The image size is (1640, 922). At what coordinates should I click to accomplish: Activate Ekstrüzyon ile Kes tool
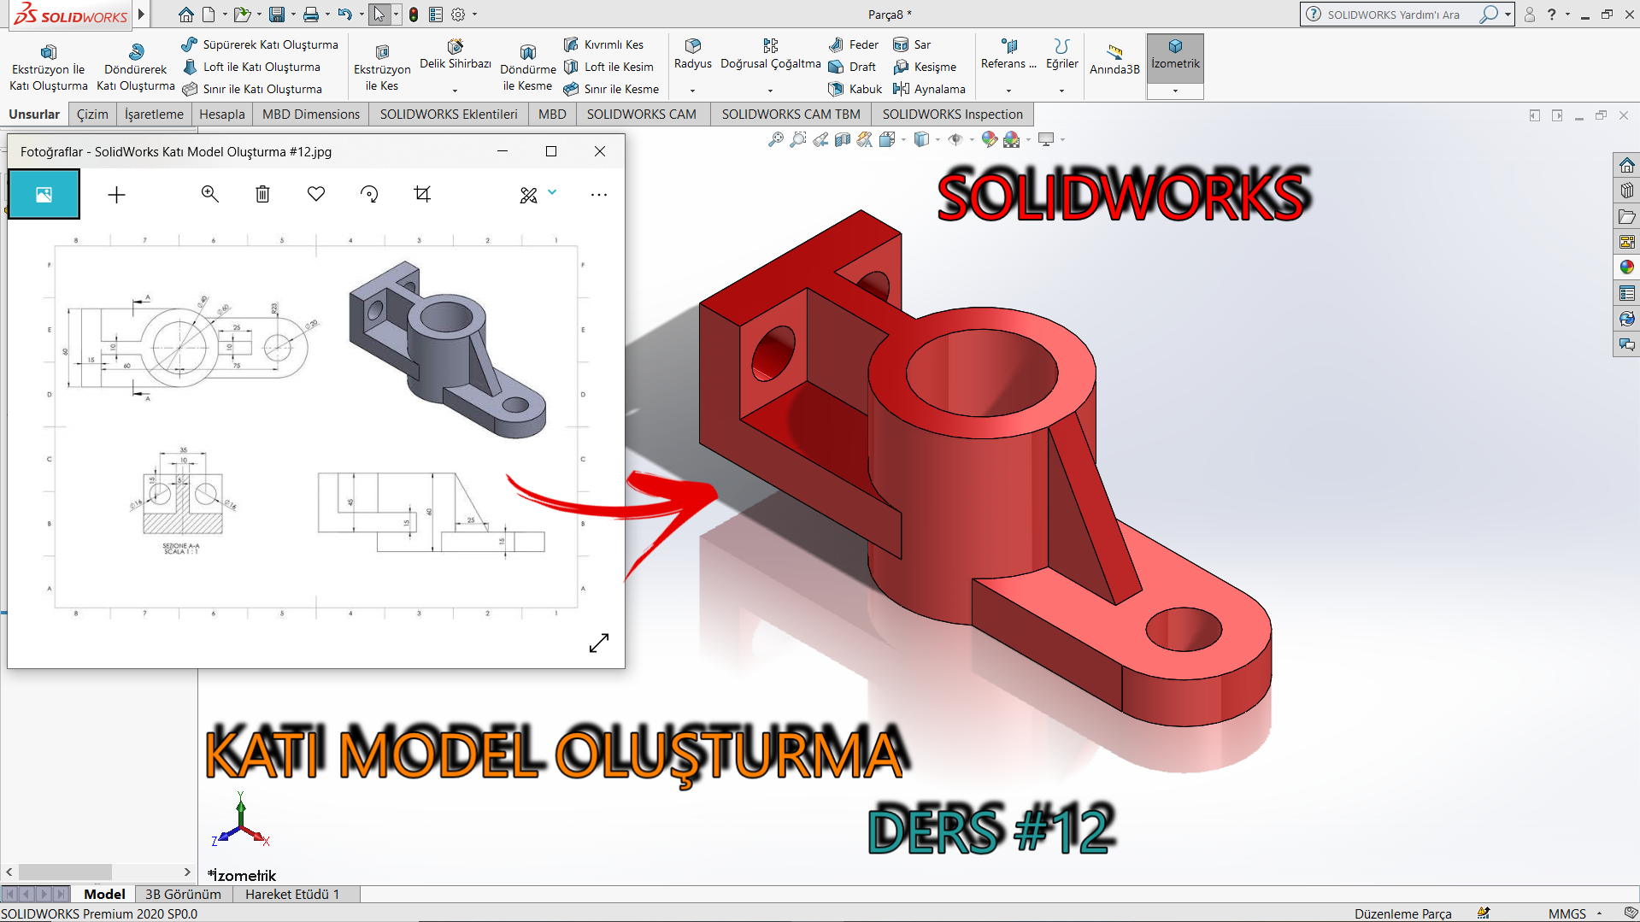pos(382,68)
